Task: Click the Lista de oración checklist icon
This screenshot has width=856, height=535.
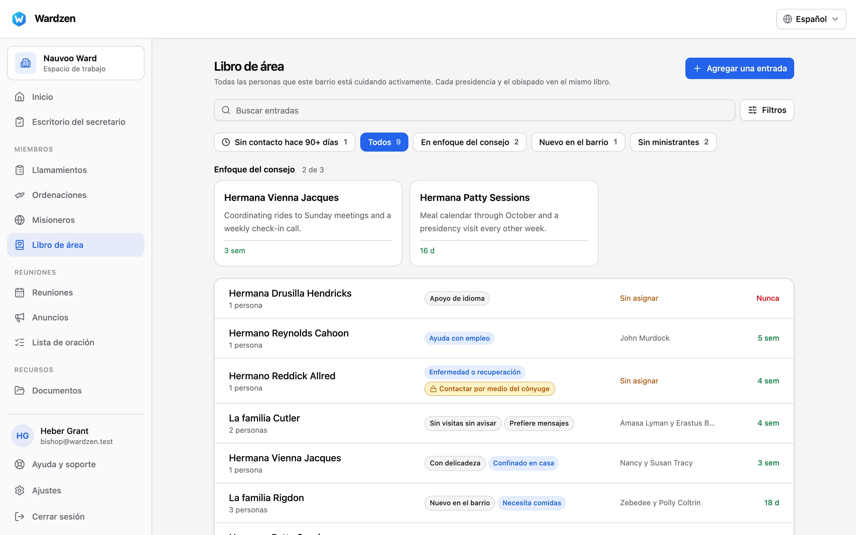Action: [20, 342]
